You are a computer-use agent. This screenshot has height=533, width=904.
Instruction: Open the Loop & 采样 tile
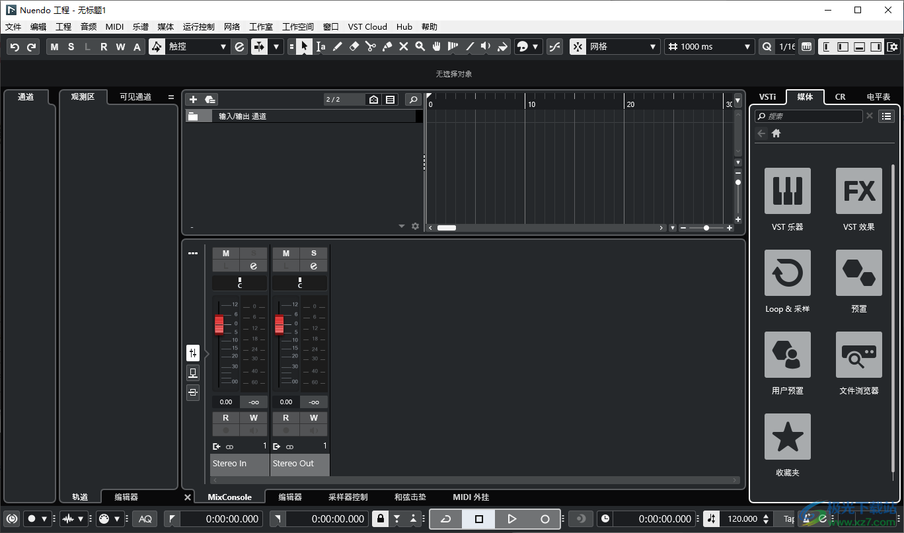[x=787, y=273]
